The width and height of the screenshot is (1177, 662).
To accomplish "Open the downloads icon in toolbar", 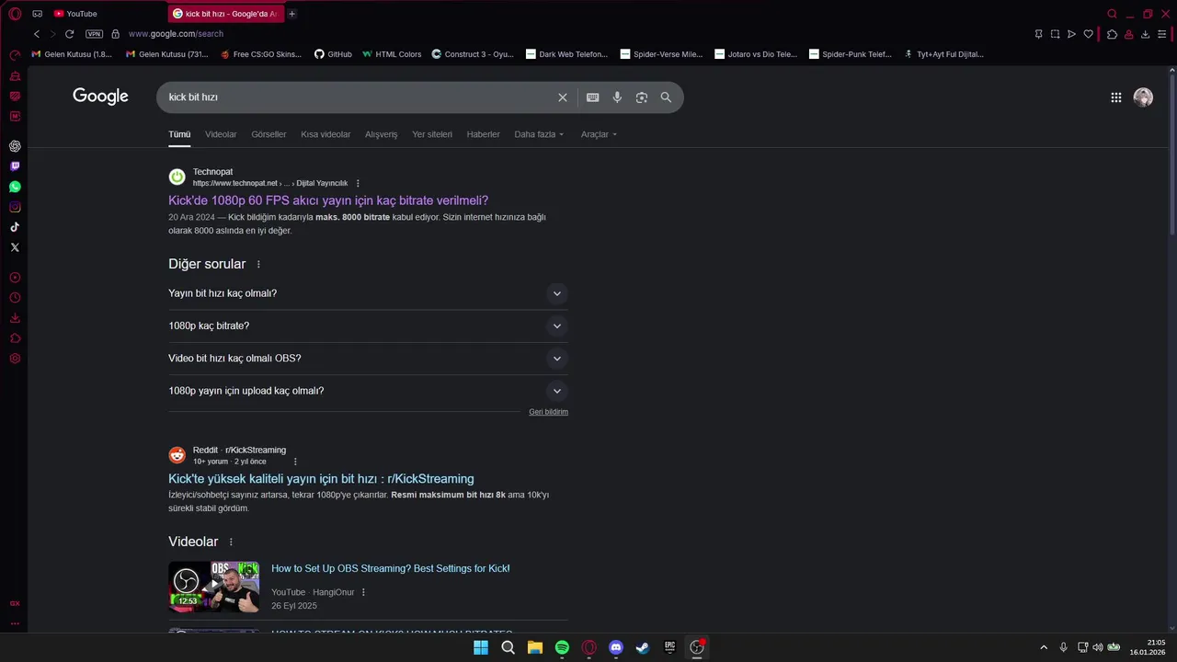I will (x=1145, y=34).
